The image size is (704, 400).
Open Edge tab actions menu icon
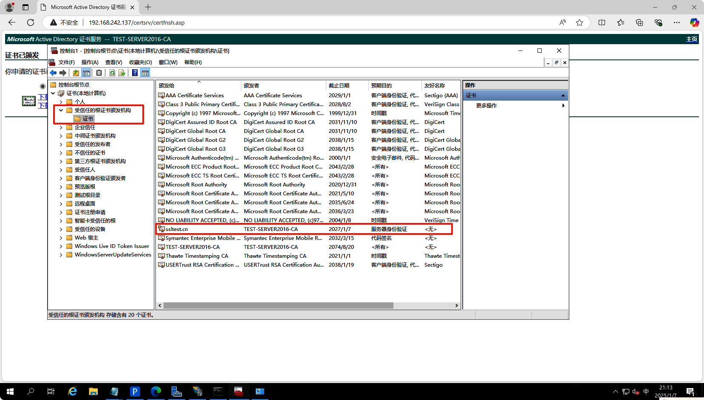[25, 7]
